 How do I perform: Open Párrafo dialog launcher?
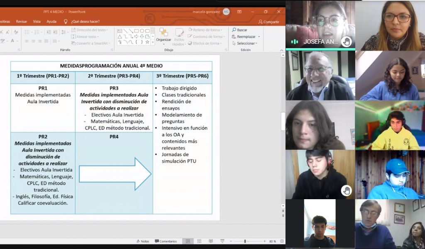(x=112, y=50)
